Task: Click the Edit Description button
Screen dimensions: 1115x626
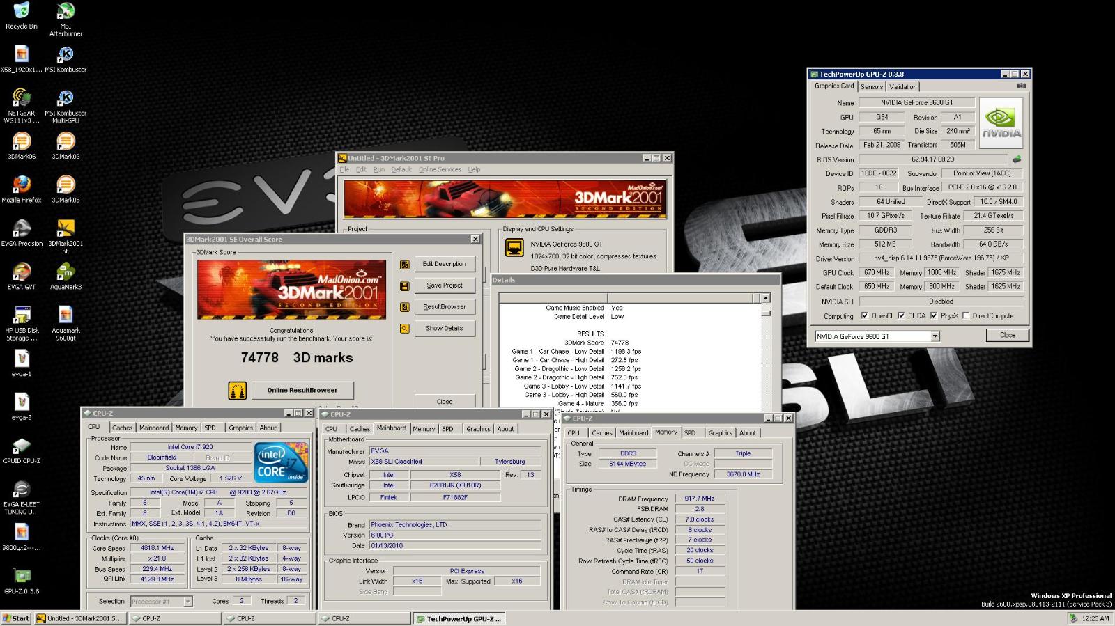Action: pos(445,264)
